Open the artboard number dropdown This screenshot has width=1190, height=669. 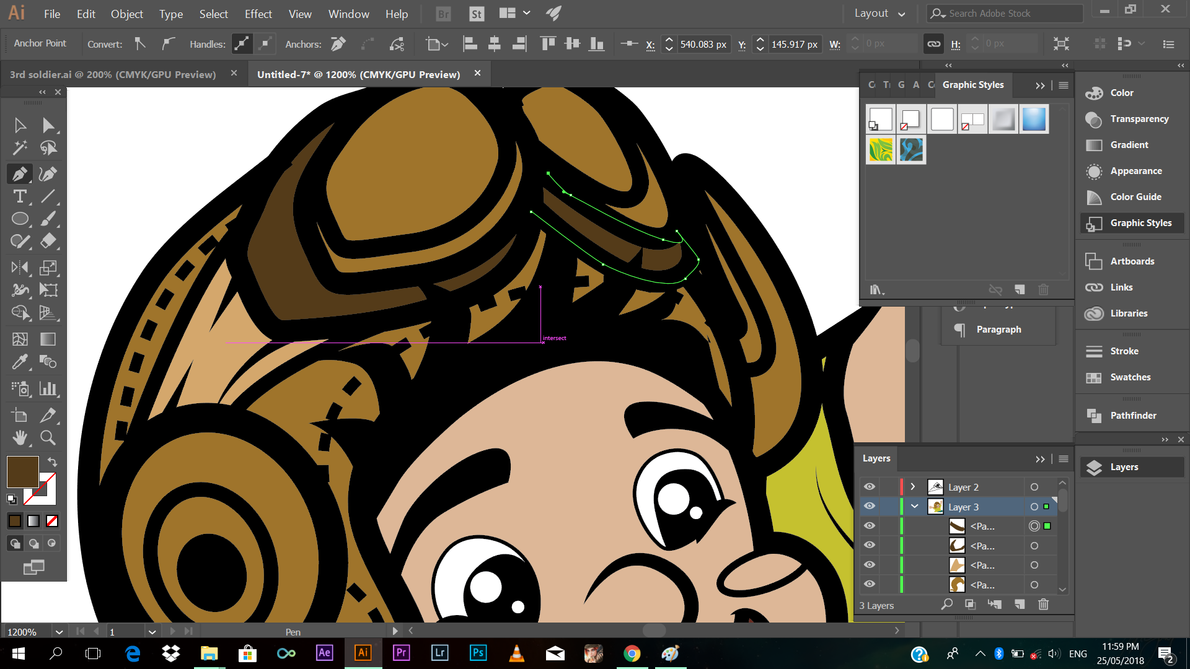(x=152, y=632)
